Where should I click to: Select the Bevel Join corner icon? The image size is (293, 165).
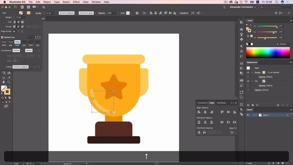point(22,27)
